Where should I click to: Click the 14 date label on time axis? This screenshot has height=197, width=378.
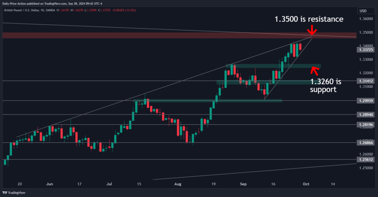pyautogui.click(x=333, y=184)
